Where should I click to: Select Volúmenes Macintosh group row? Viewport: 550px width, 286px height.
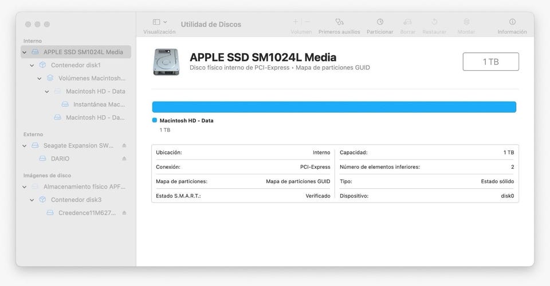(76, 78)
